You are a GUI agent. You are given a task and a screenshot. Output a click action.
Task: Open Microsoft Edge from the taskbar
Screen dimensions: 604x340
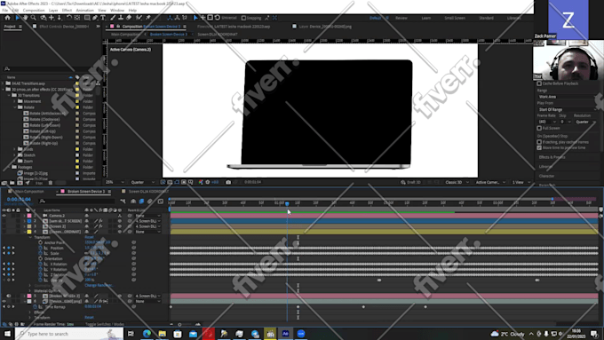(x=147, y=334)
